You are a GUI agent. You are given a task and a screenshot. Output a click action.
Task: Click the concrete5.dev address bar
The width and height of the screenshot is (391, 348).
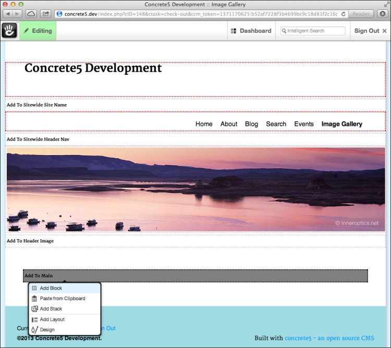coord(201,14)
